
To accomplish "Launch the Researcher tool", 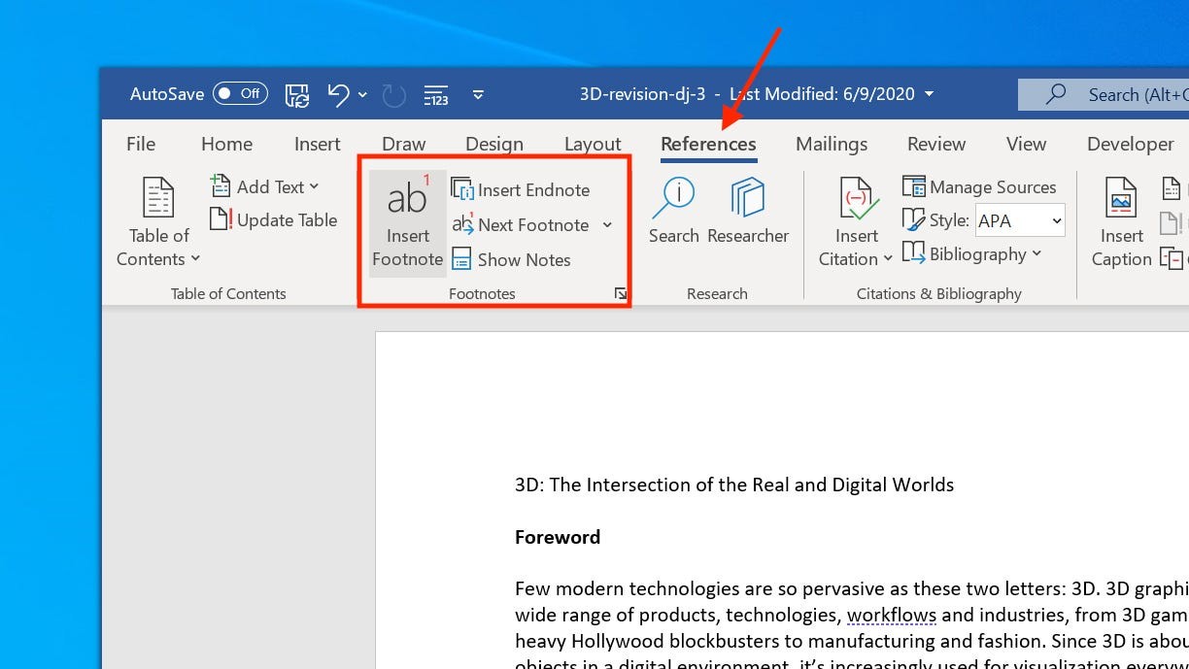I will (x=748, y=209).
